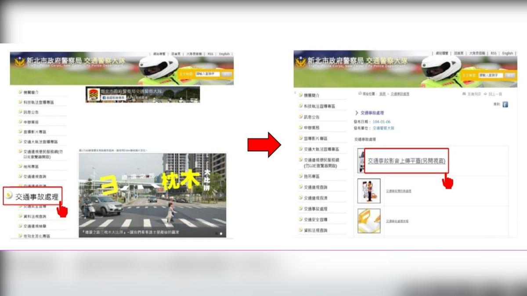Open 機關簡介 in right page sidebar
Image resolution: width=527 pixels, height=296 pixels.
[312, 95]
